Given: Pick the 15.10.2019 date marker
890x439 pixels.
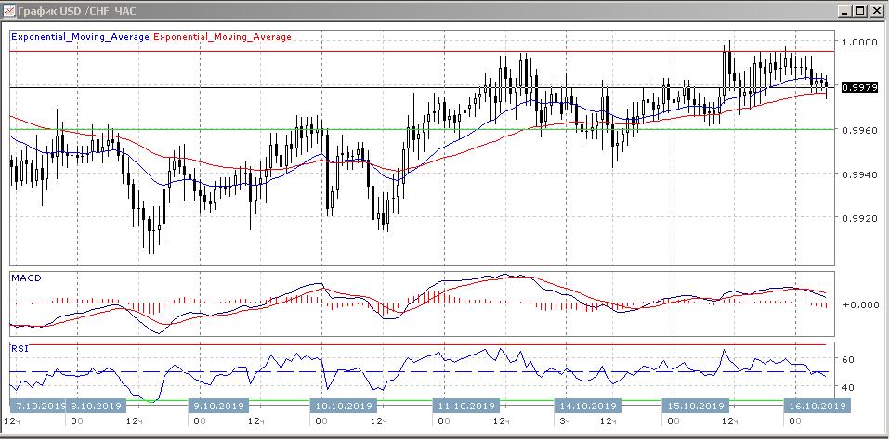Looking at the screenshot, I should [695, 407].
